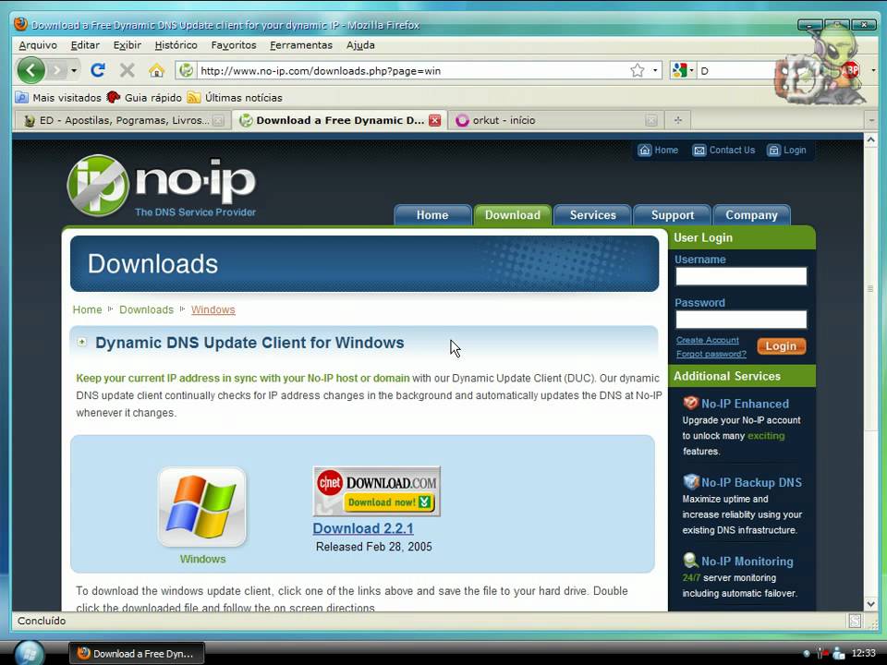Reload the page with the refresh icon
887x665 pixels.
pyautogui.click(x=98, y=71)
